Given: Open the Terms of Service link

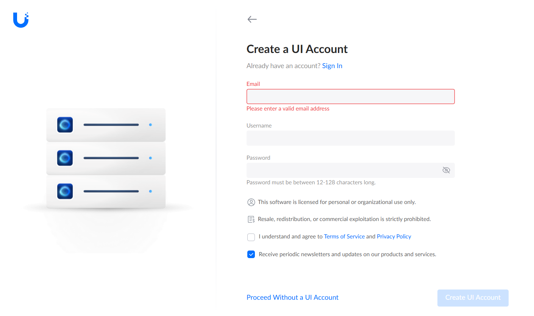Looking at the screenshot, I should (x=344, y=237).
